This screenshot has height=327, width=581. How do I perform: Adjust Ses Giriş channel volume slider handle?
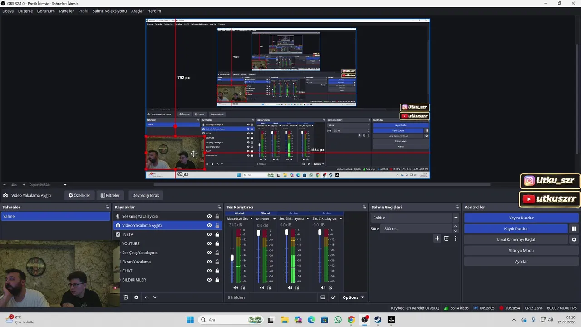click(x=286, y=233)
